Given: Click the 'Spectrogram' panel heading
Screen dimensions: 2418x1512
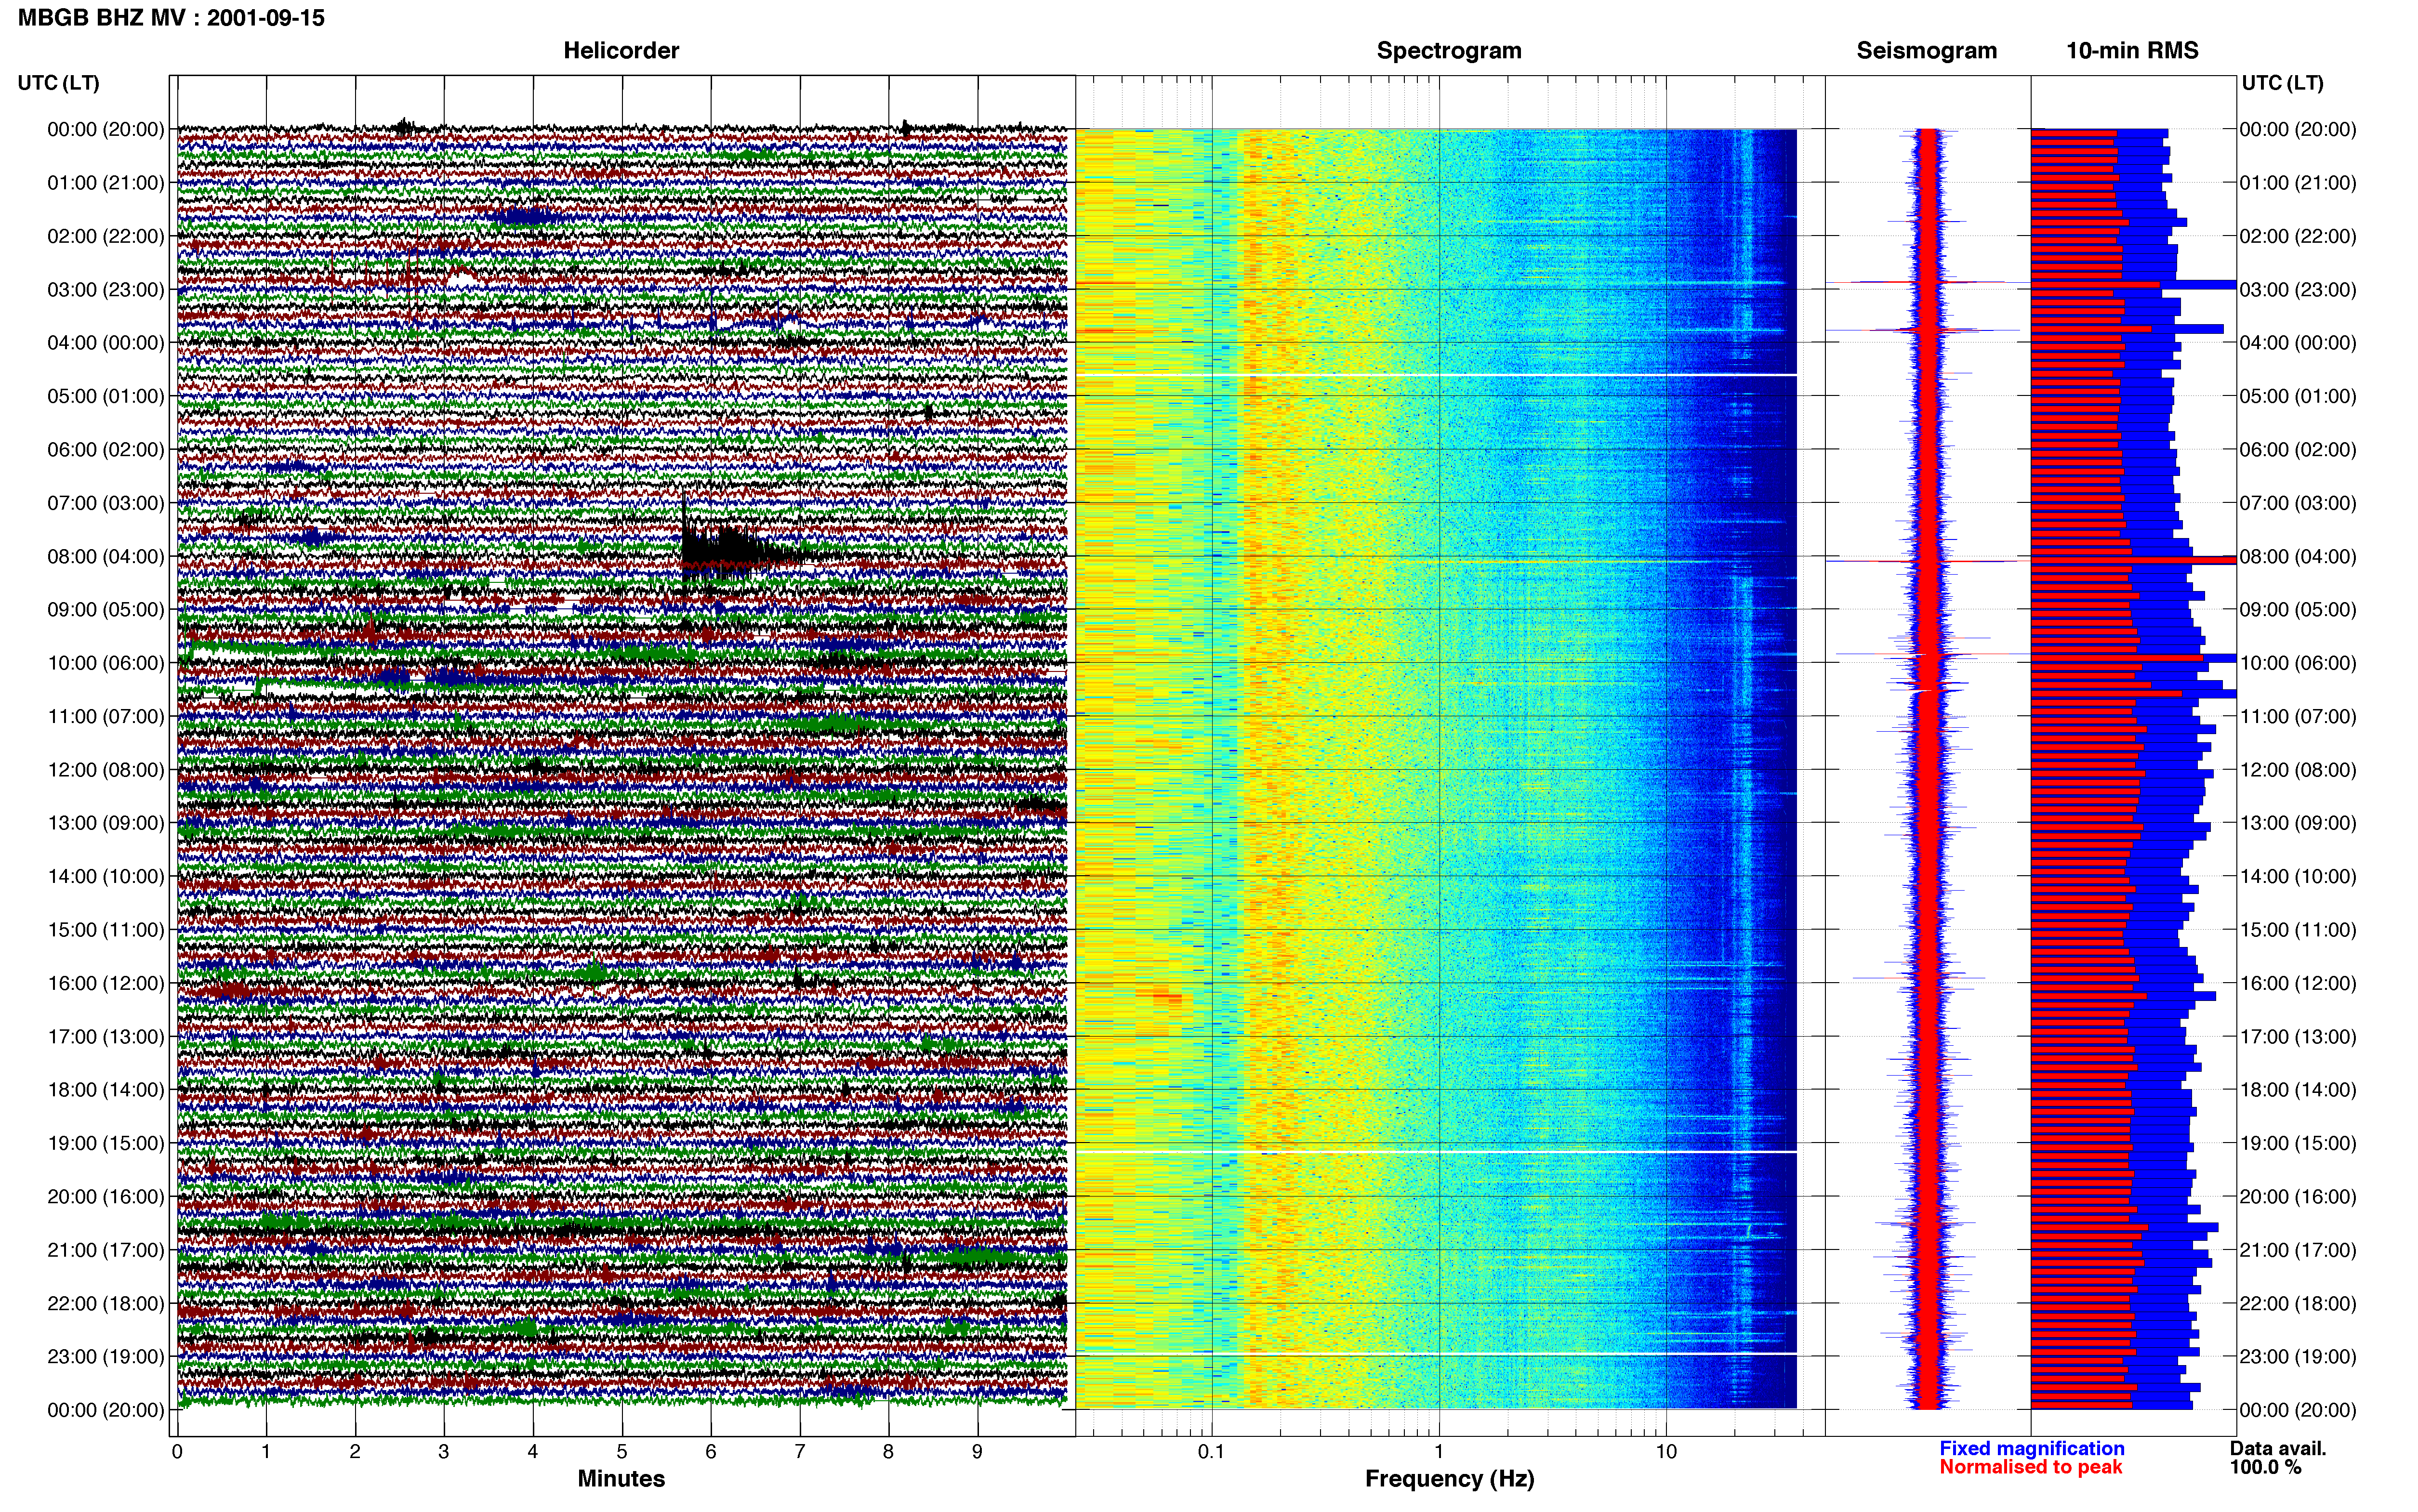Looking at the screenshot, I should pos(1449,50).
